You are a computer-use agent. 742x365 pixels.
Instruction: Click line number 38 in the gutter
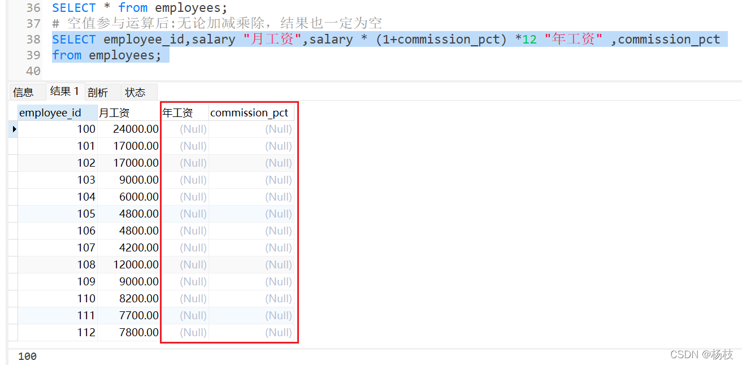[33, 39]
